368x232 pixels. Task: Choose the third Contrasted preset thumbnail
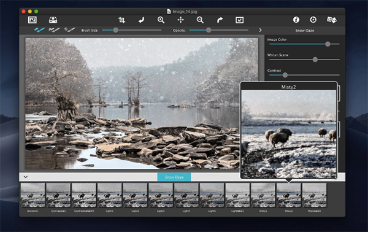(84, 195)
